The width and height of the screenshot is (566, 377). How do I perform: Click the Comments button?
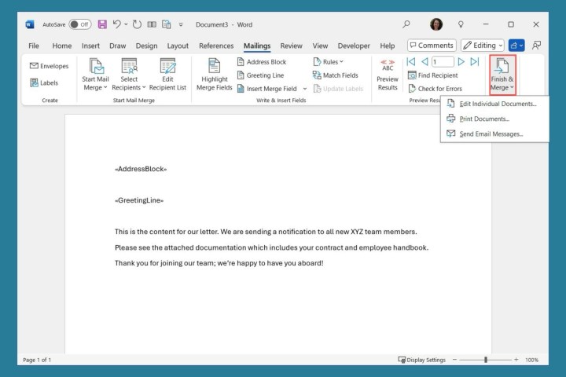pos(432,46)
